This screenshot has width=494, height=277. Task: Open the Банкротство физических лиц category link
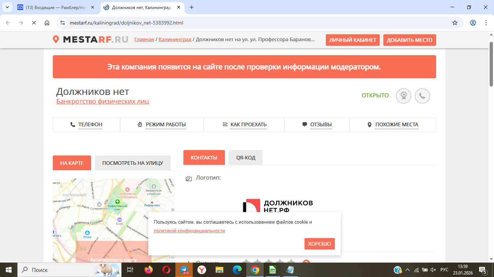pos(103,101)
